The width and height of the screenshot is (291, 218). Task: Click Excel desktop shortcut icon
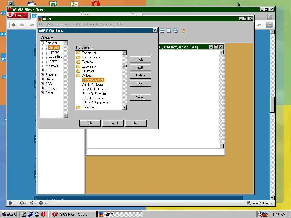(x=53, y=3)
